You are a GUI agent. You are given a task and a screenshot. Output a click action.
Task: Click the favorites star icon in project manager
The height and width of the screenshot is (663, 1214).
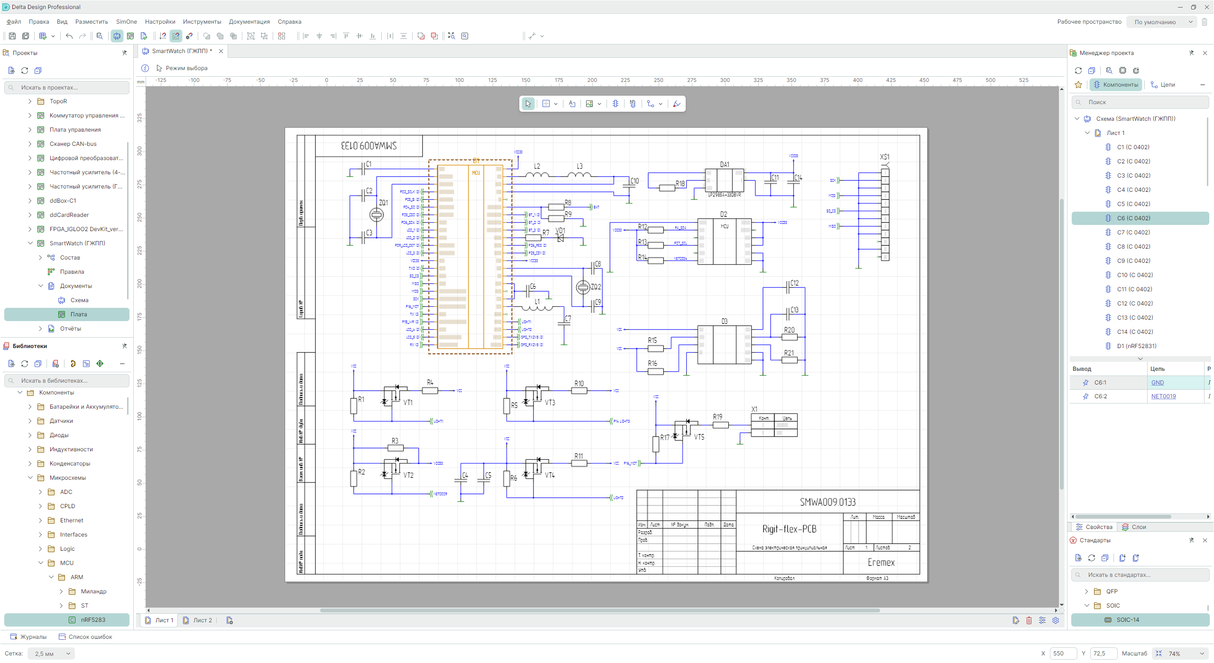click(1078, 85)
